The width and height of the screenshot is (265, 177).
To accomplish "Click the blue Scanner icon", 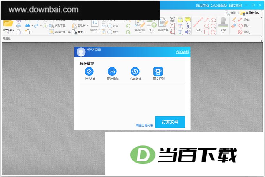I will [x=27, y=26].
